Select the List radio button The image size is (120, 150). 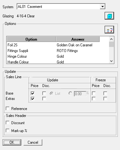point(52,93)
